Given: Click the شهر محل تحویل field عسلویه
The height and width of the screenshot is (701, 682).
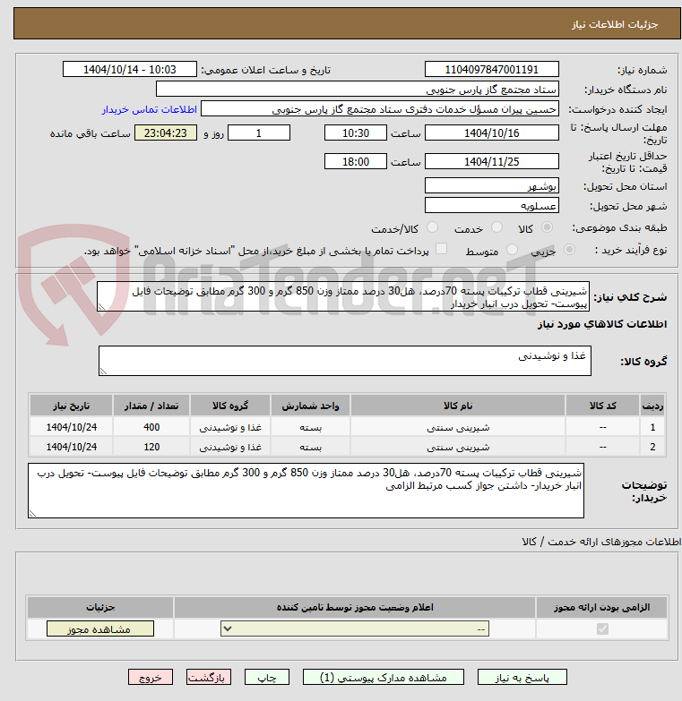Looking at the screenshot, I should click(x=491, y=205).
